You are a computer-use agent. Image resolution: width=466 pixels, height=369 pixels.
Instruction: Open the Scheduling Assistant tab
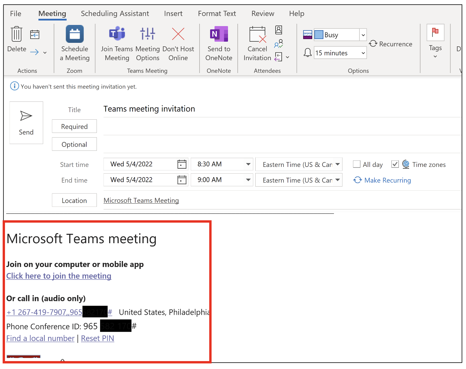click(115, 13)
